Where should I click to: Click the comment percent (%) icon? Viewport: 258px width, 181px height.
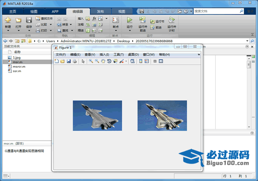coord(88,25)
